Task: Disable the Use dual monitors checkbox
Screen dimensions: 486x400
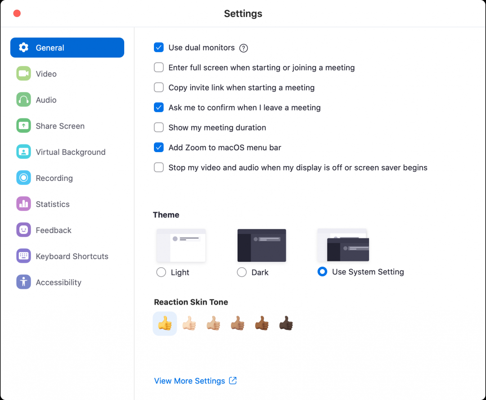Action: pyautogui.click(x=158, y=47)
